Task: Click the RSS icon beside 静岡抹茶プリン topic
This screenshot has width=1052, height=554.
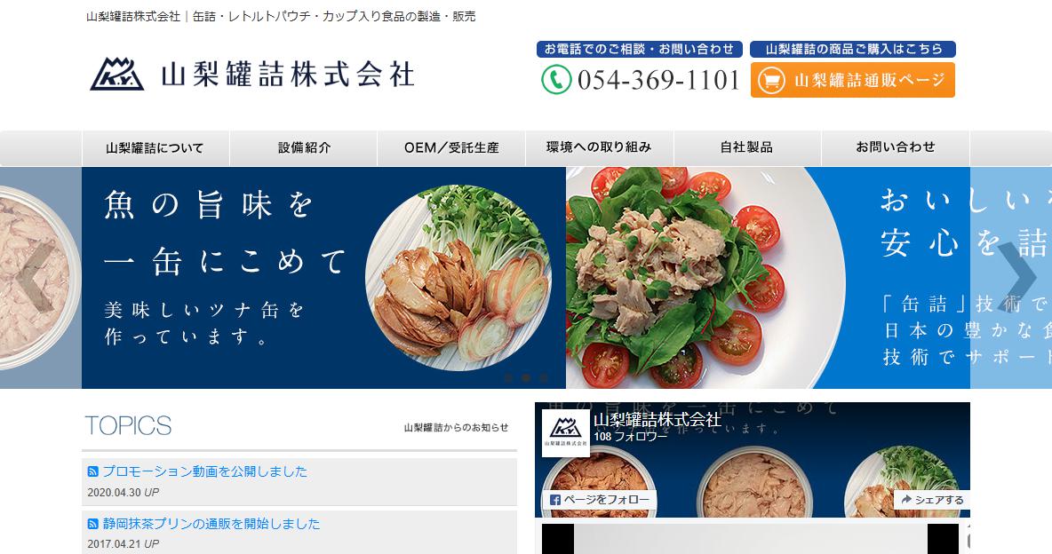Action: pyautogui.click(x=92, y=524)
